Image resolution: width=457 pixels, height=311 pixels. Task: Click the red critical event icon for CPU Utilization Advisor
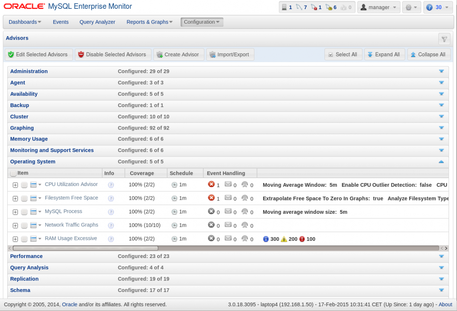[211, 184]
